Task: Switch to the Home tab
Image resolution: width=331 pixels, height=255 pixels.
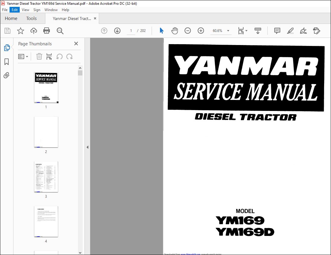Action: coord(11,18)
